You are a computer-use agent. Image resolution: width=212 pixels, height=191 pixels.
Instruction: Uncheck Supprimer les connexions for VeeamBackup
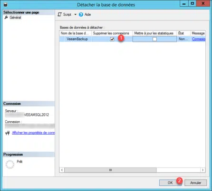[x=112, y=39]
